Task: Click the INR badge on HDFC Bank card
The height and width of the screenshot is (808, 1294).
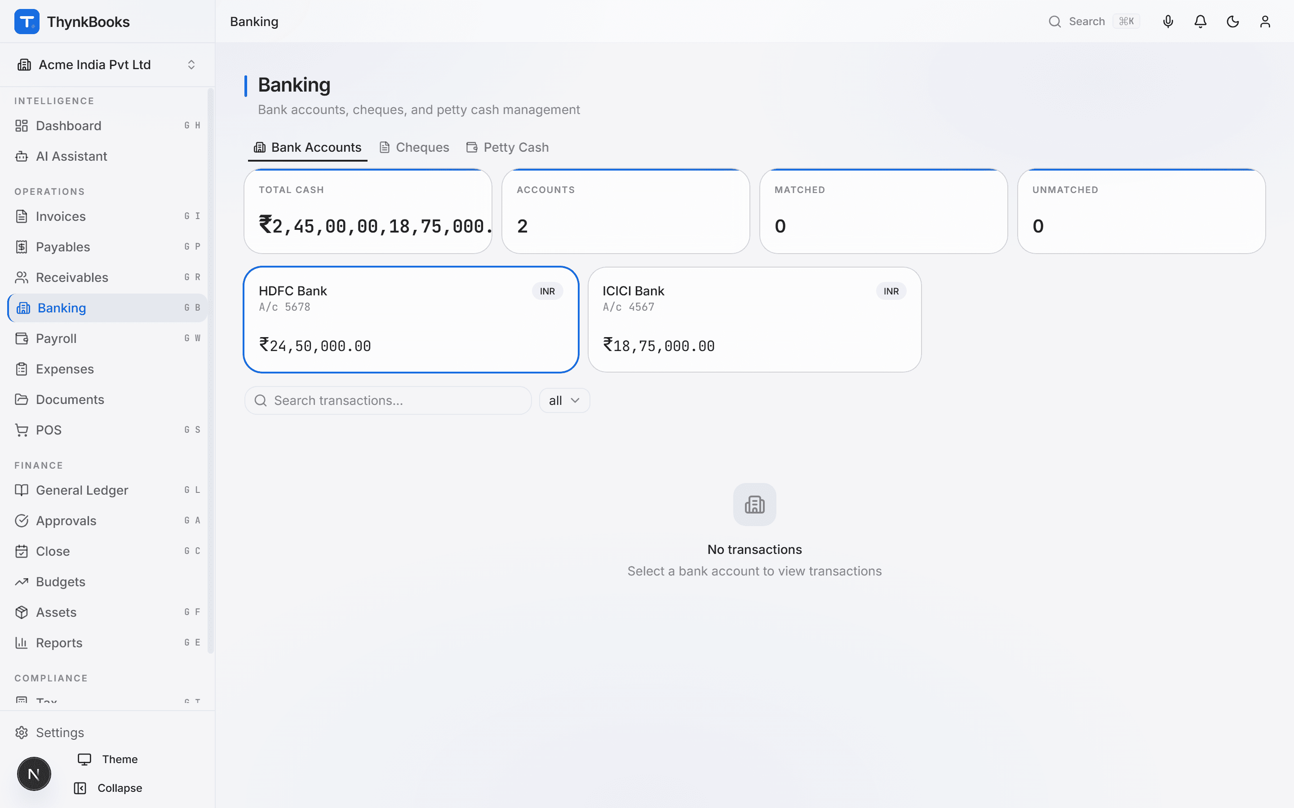Action: 547,291
